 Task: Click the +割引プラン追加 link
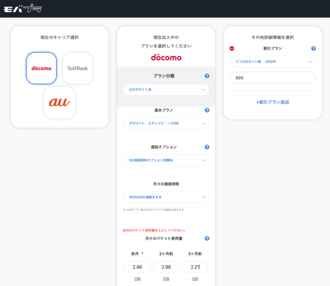(x=273, y=102)
